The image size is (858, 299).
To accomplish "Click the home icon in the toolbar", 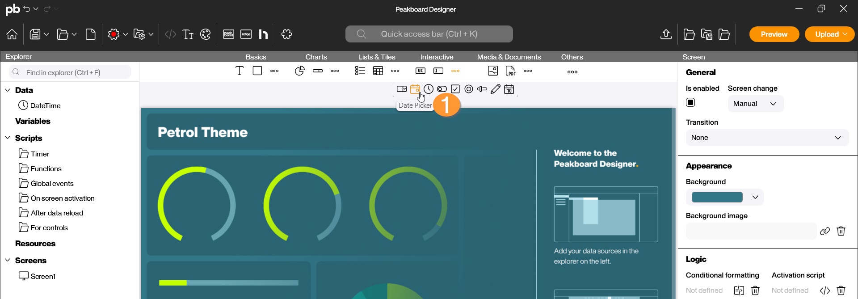I will point(12,34).
